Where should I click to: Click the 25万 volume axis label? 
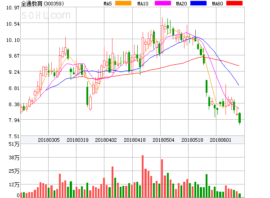pos(14,171)
